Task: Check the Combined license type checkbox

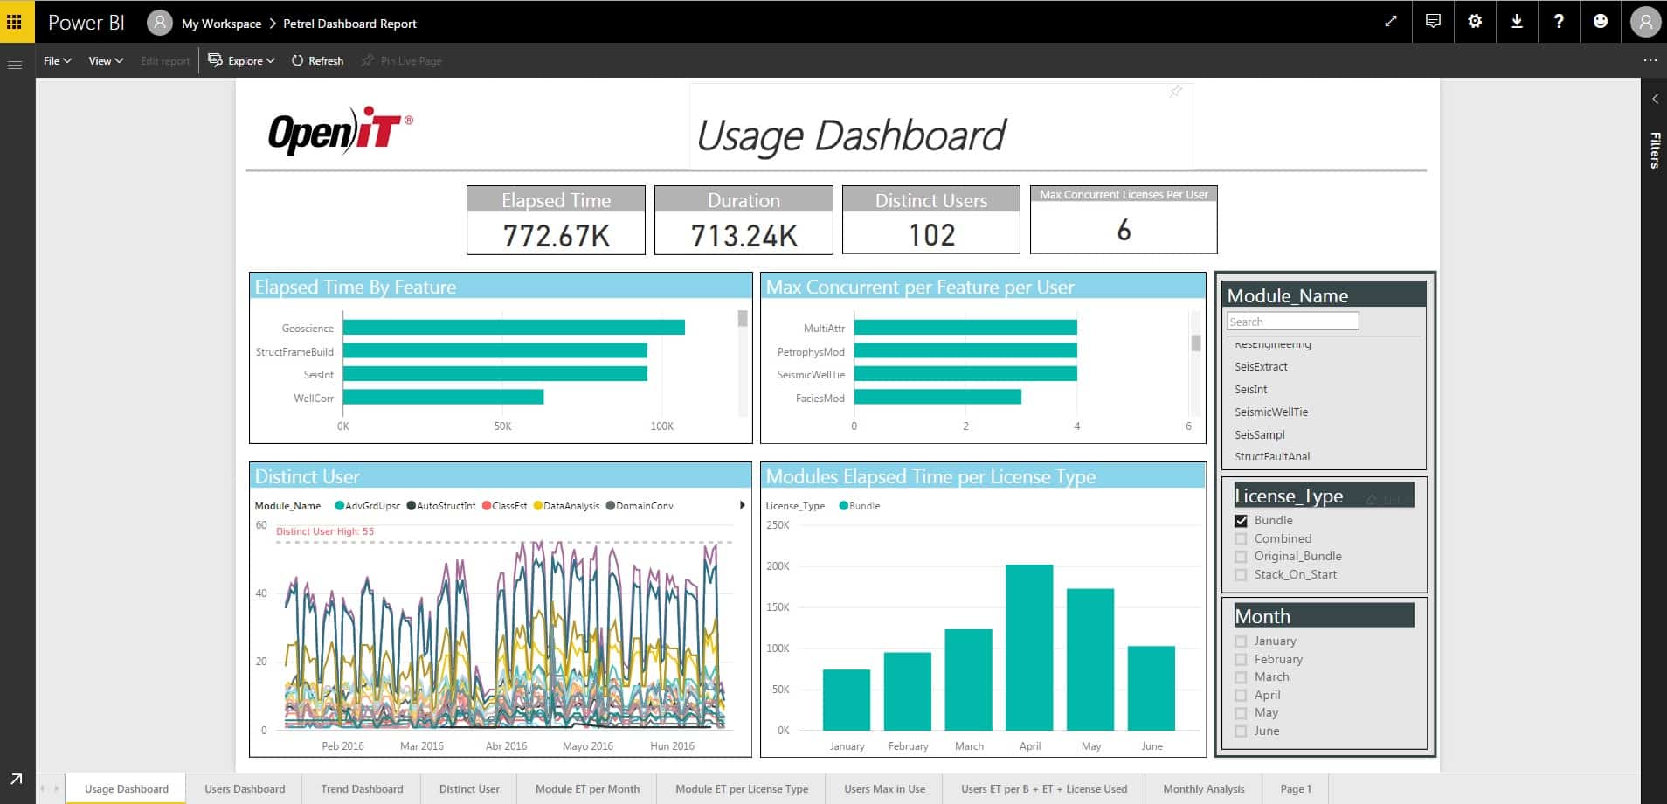Action: pos(1241,539)
